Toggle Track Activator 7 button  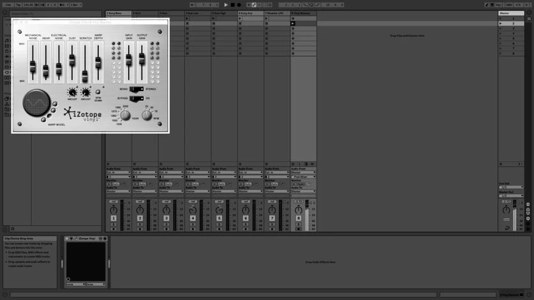[272, 218]
